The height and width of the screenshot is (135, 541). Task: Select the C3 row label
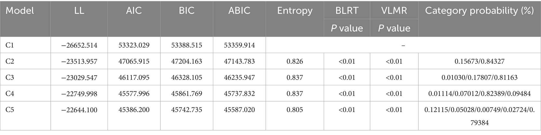(x=10, y=77)
